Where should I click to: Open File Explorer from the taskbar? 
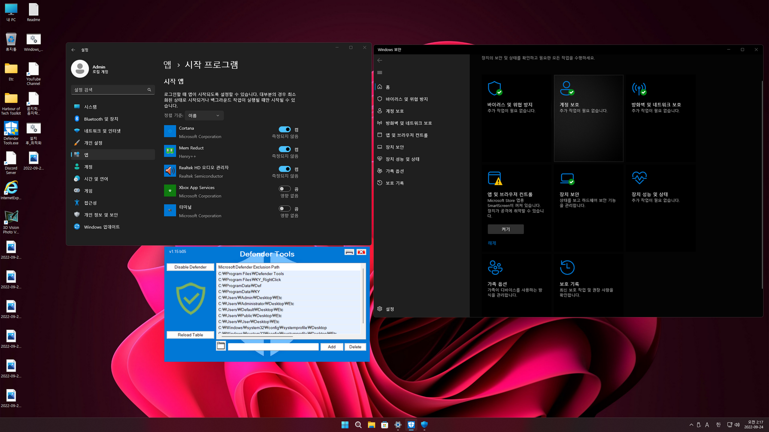(x=372, y=425)
